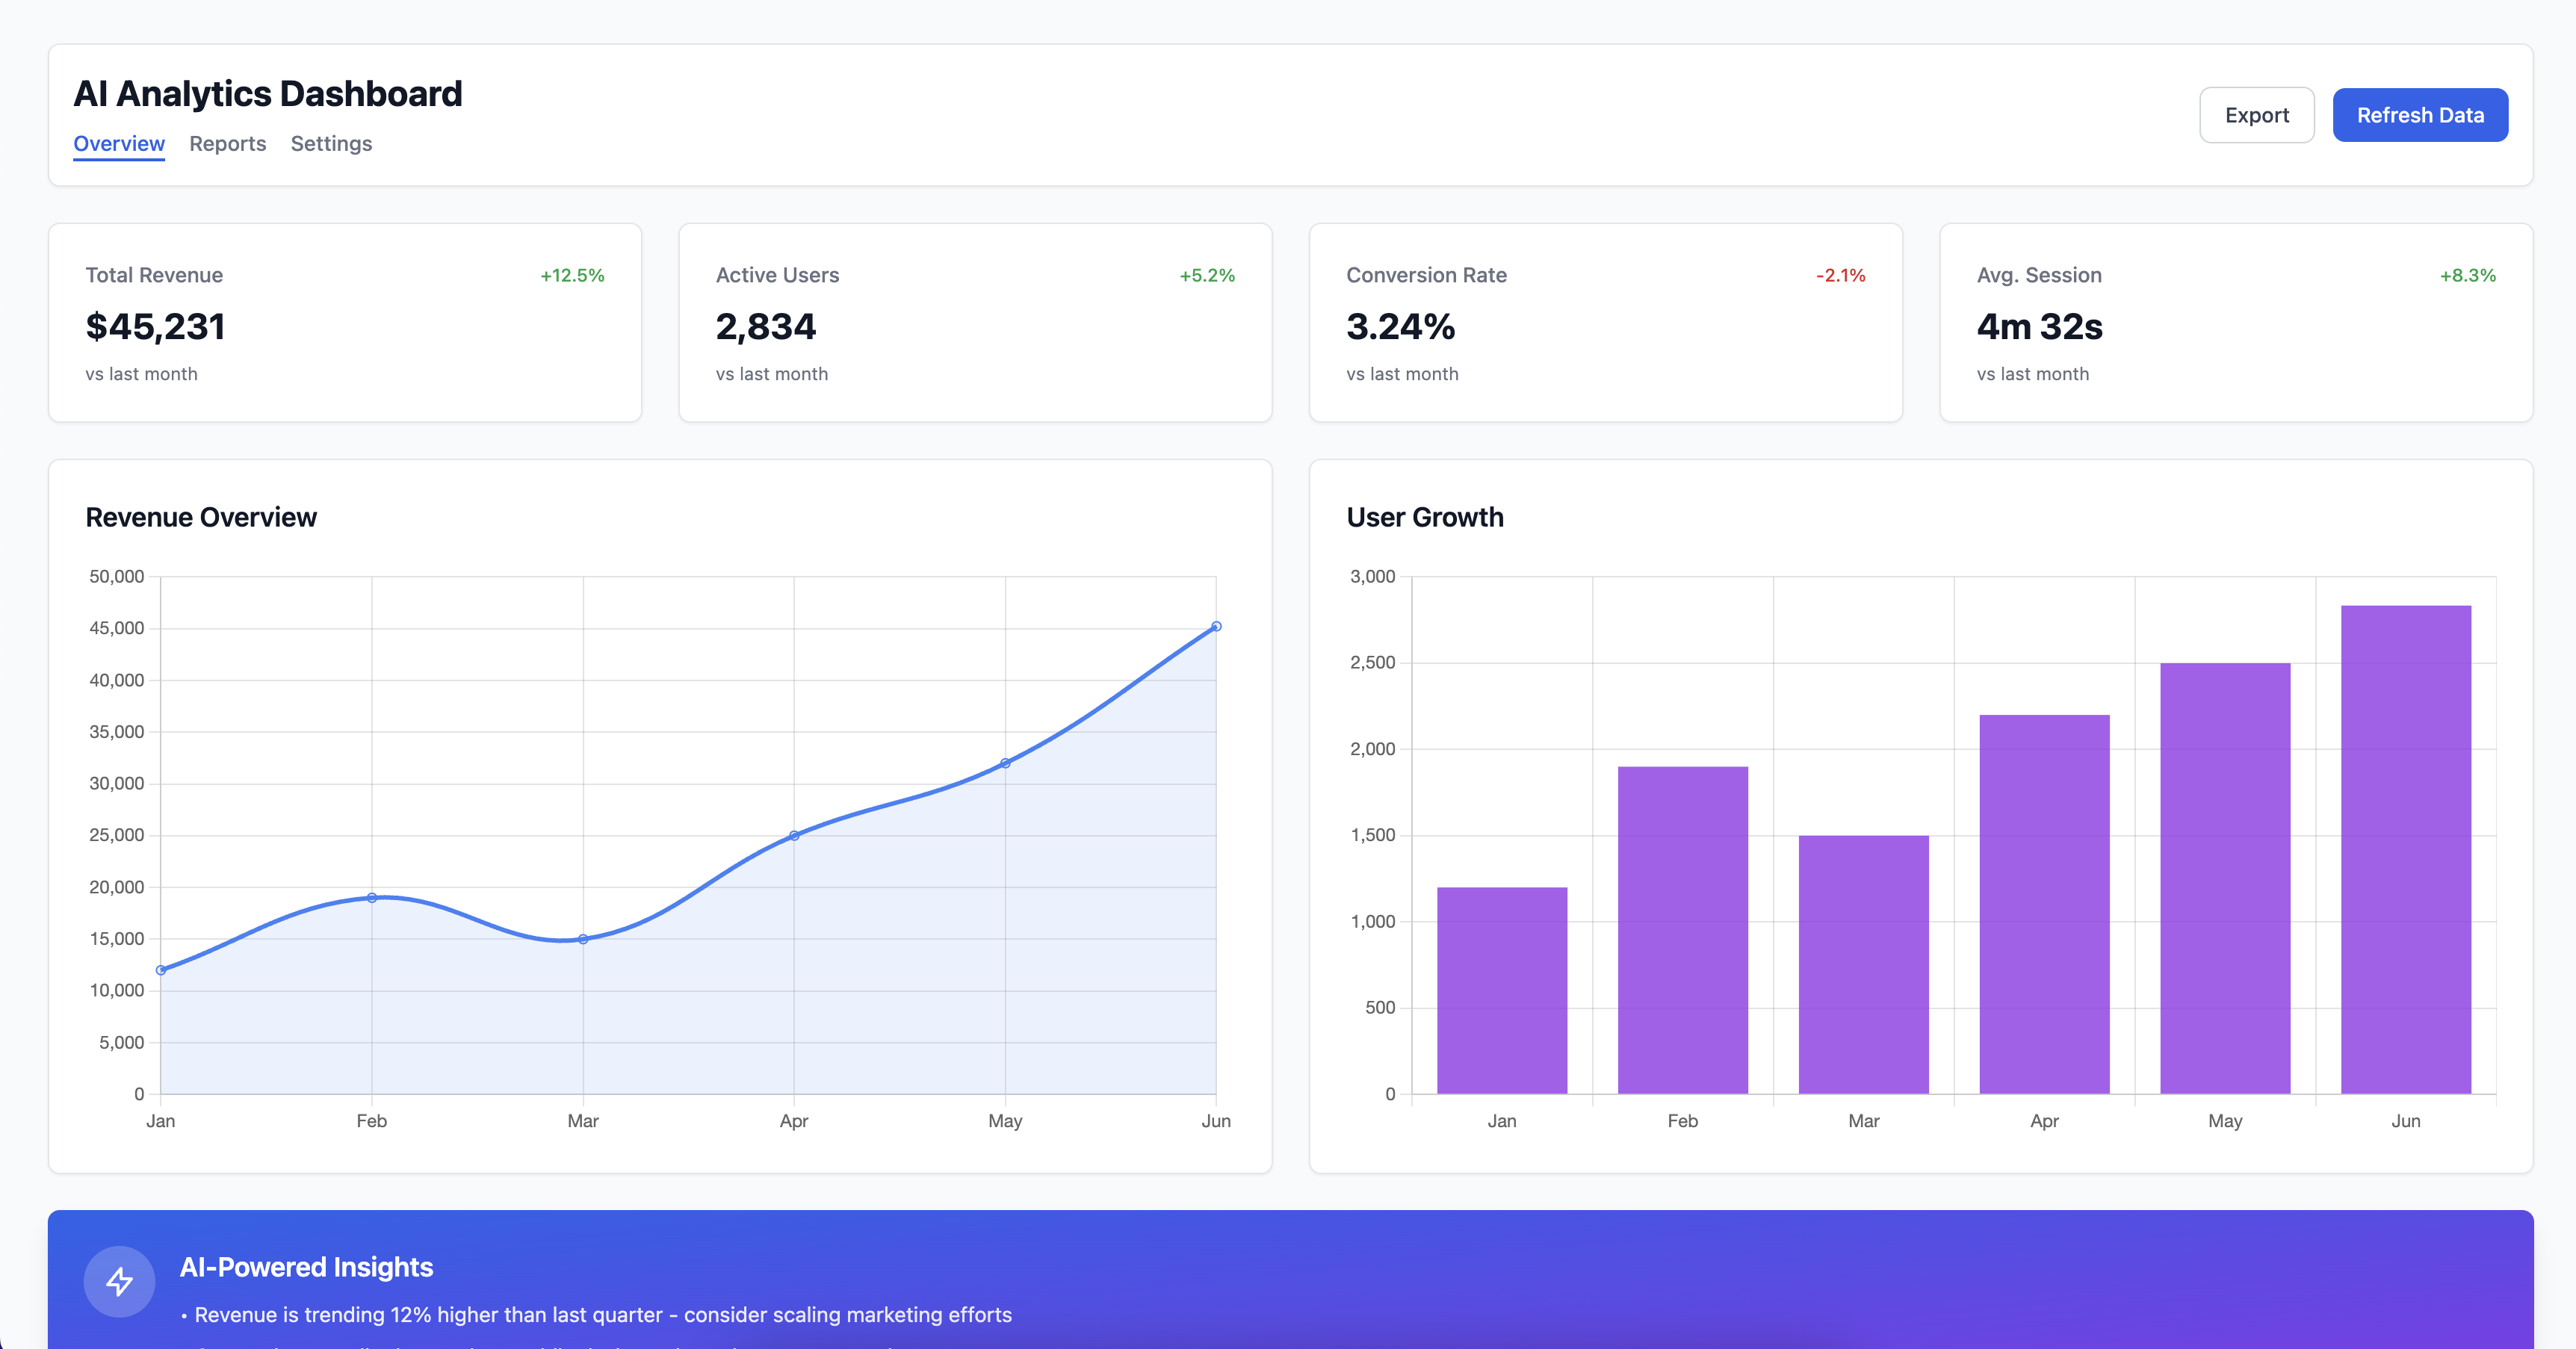
Task: Click the lightning bolt AI insights icon
Action: [x=119, y=1281]
